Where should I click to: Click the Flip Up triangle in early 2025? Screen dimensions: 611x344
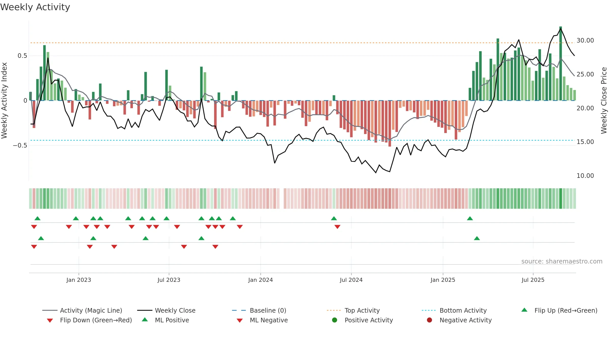[x=470, y=218]
